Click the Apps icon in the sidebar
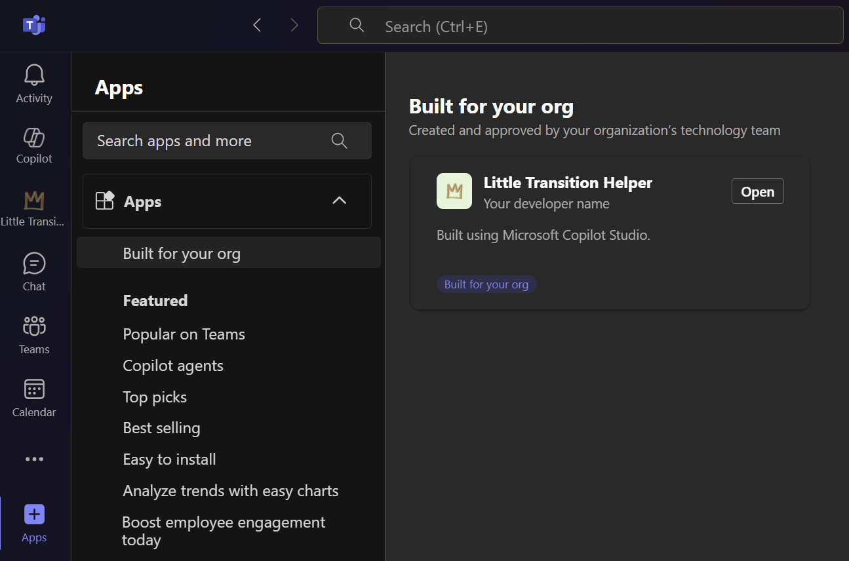Image resolution: width=849 pixels, height=561 pixels. coord(33,522)
